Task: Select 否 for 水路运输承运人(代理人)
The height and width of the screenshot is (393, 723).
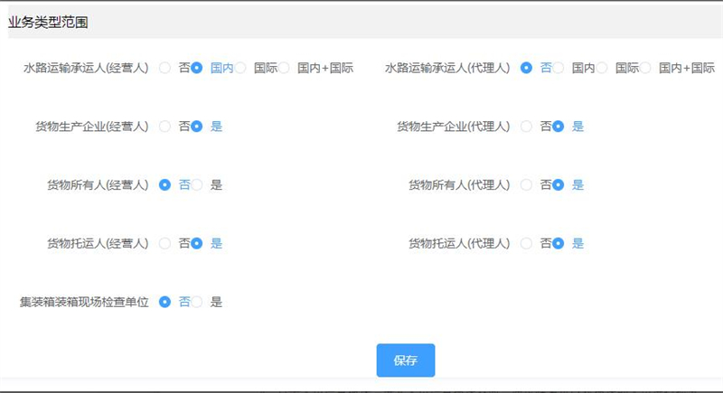Action: (526, 68)
